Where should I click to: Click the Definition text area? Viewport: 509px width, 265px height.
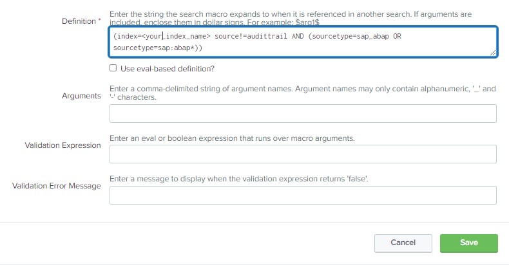(303, 42)
